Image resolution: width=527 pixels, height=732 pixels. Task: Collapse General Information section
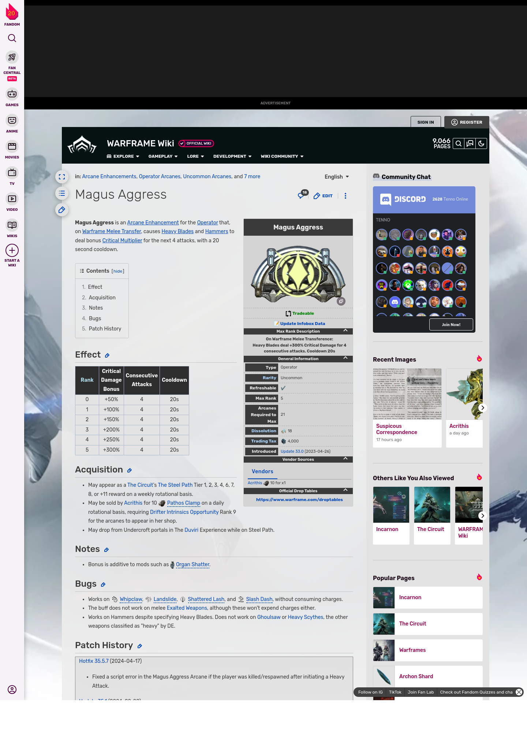point(345,358)
